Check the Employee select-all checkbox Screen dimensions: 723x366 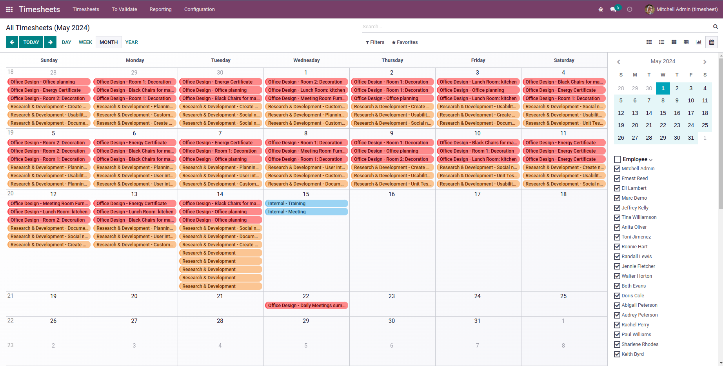(618, 159)
